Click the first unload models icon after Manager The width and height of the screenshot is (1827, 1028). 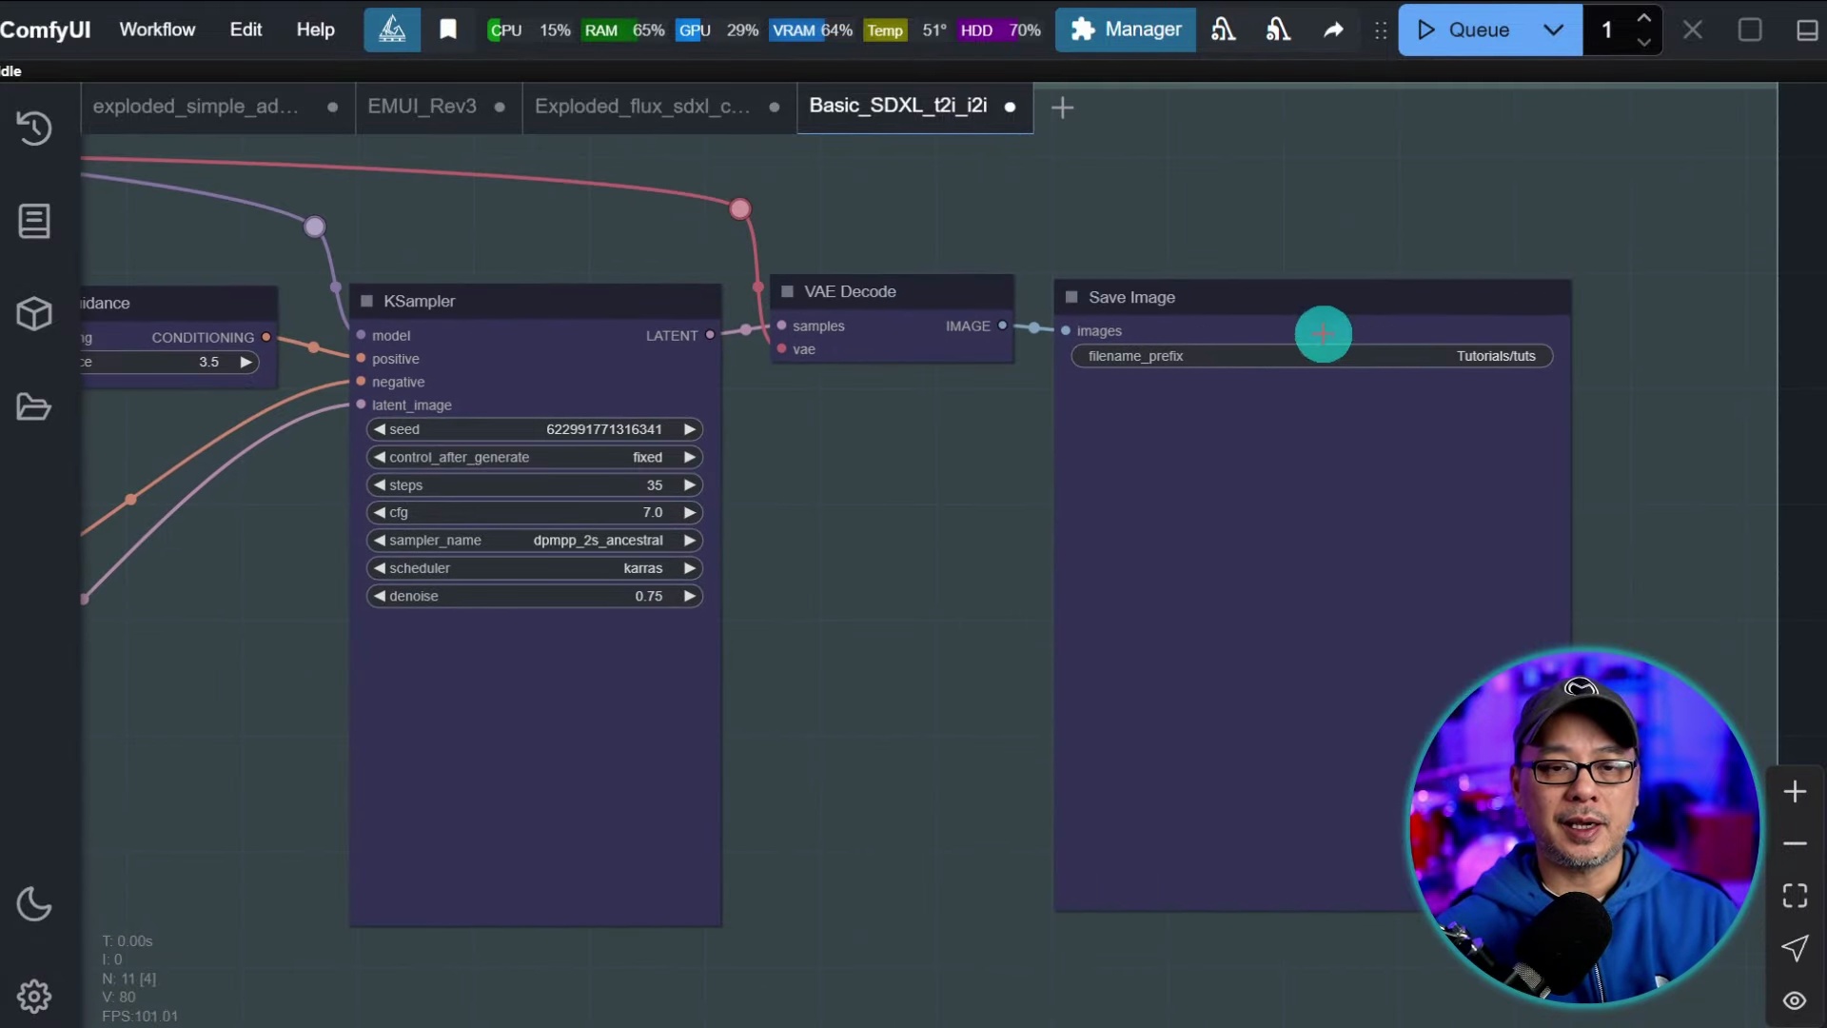pyautogui.click(x=1224, y=30)
